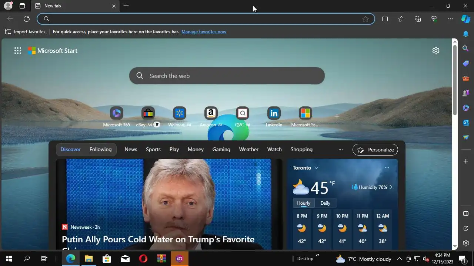Screen dimensions: 474x266
Task: Open LinkedIn quick link tile
Action: pos(274,117)
